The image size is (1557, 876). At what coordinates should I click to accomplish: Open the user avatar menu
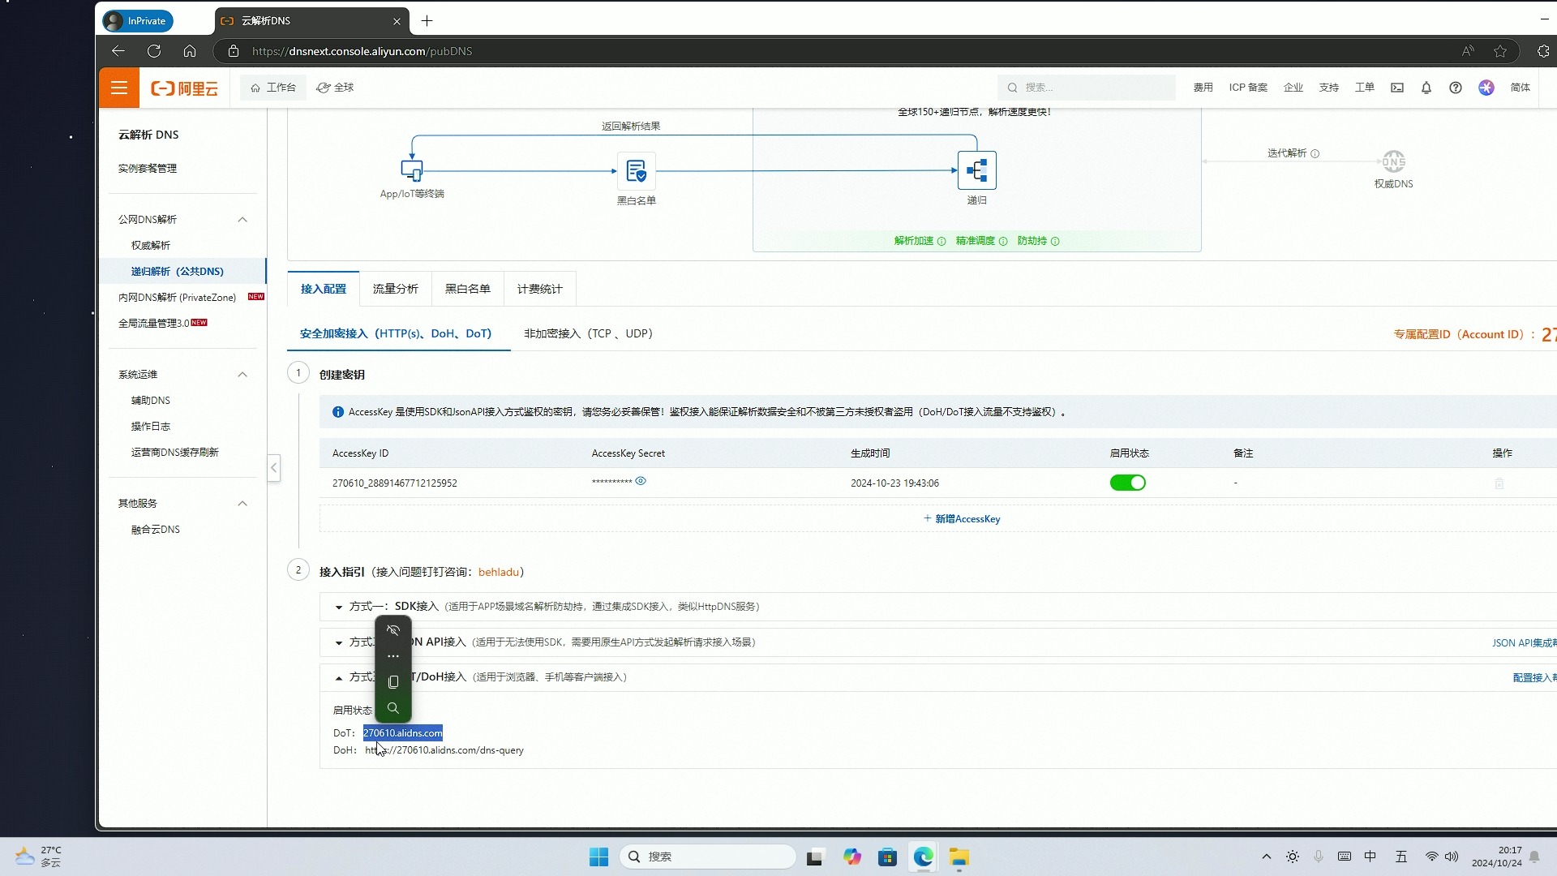[x=1486, y=88]
